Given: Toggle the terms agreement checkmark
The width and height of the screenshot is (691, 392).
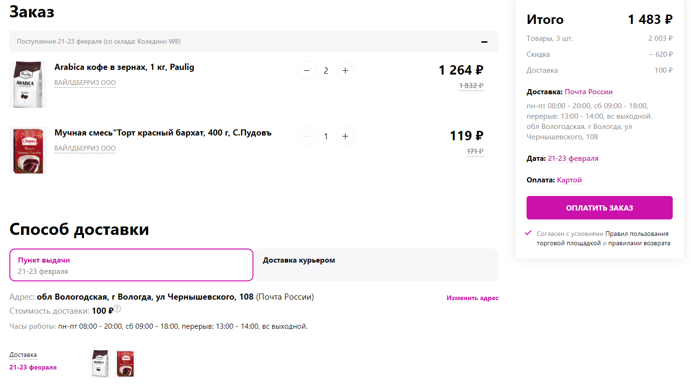Looking at the screenshot, I should click(528, 233).
